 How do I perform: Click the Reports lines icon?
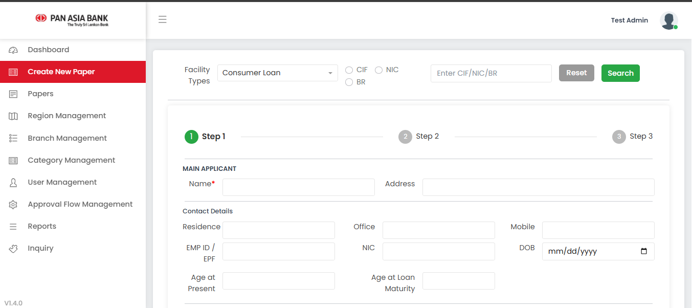point(13,227)
